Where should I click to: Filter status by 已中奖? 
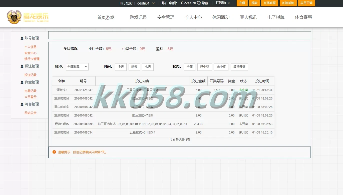(x=205, y=67)
